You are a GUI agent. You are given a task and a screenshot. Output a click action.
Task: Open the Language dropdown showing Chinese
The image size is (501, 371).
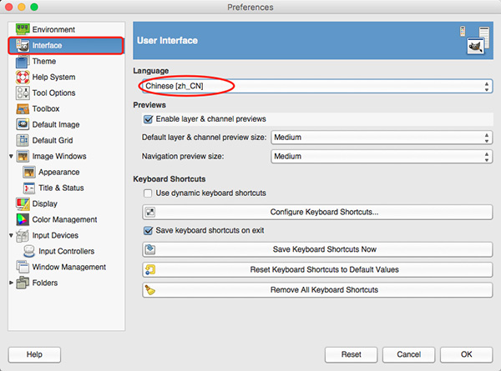click(317, 86)
